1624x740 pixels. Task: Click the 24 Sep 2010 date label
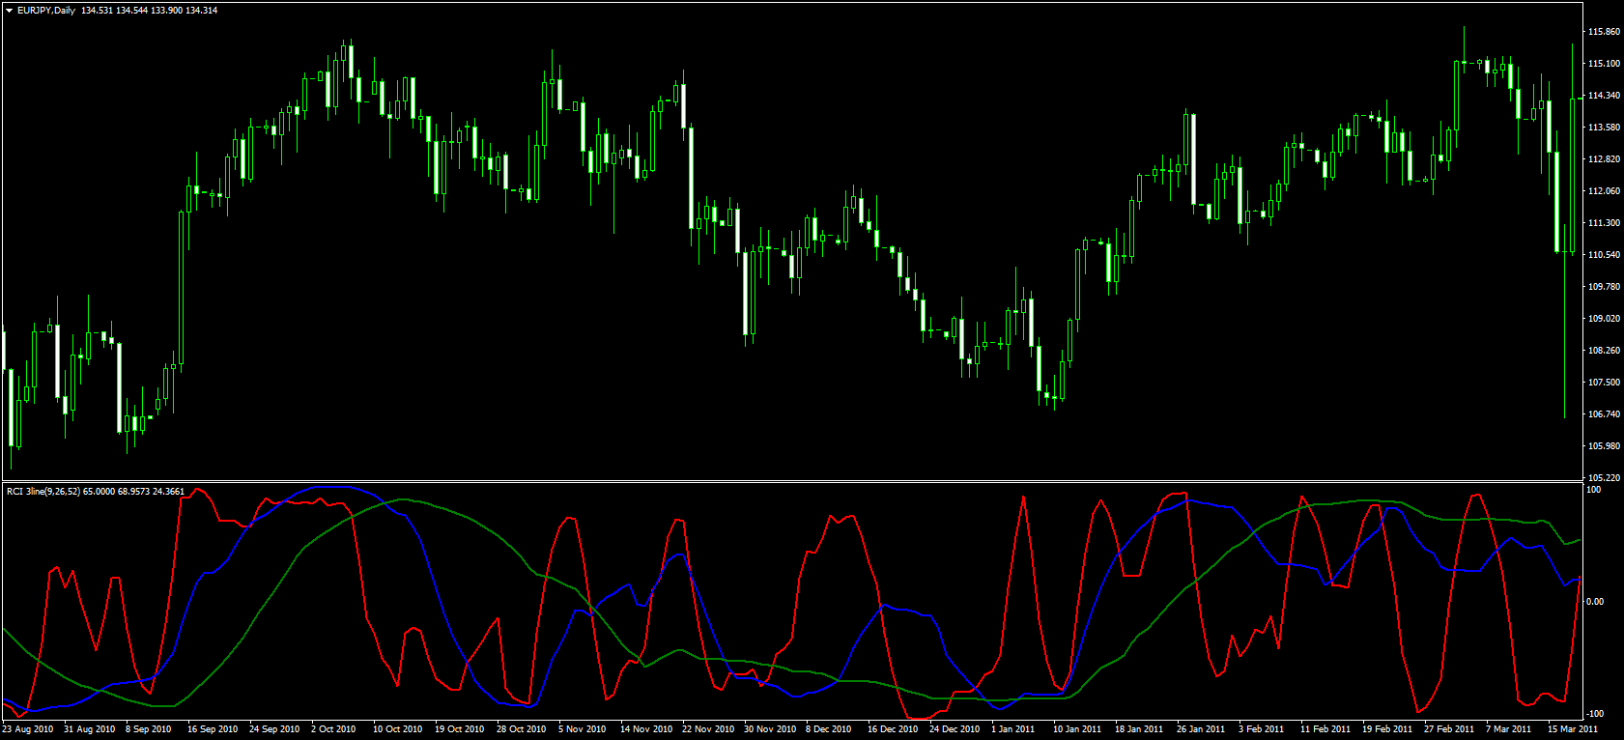[x=274, y=729]
